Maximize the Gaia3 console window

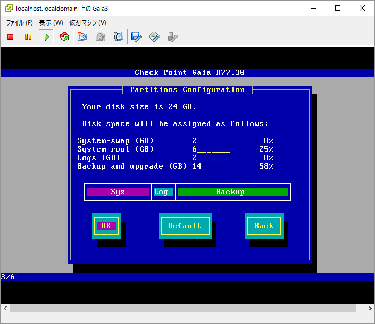(338, 8)
